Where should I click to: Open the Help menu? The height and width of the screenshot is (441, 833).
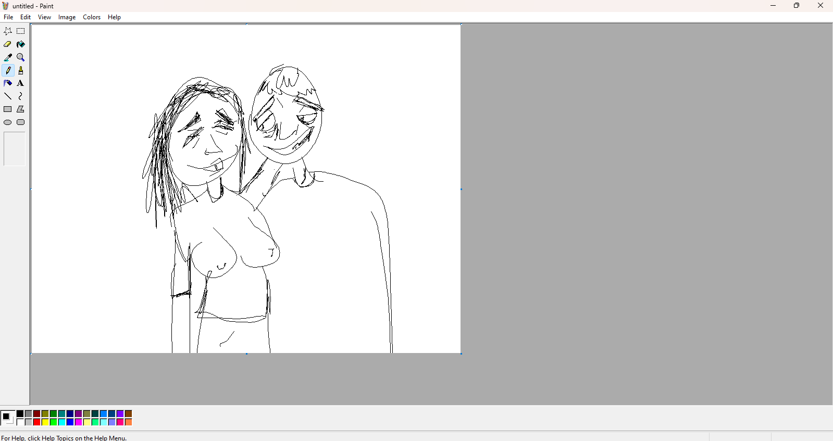[114, 17]
